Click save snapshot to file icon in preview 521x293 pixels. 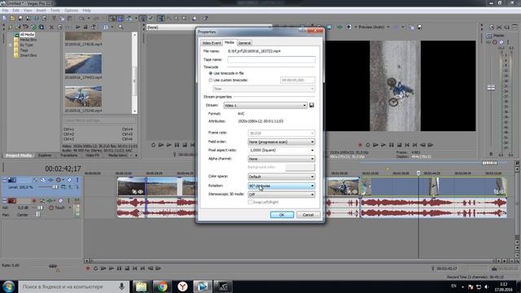(420, 27)
